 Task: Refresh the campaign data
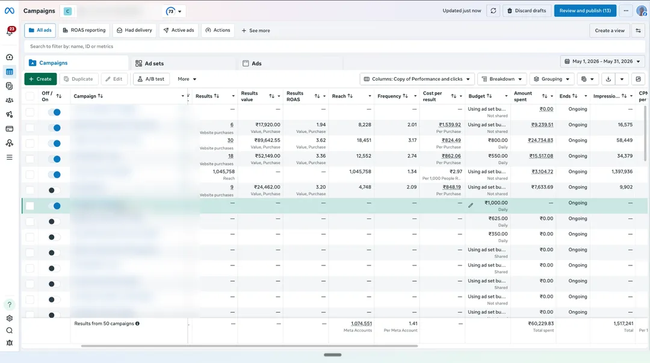[x=494, y=11]
